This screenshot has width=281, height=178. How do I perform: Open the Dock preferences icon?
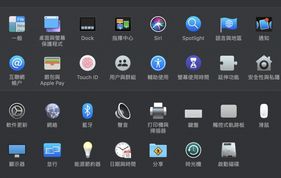(88, 24)
